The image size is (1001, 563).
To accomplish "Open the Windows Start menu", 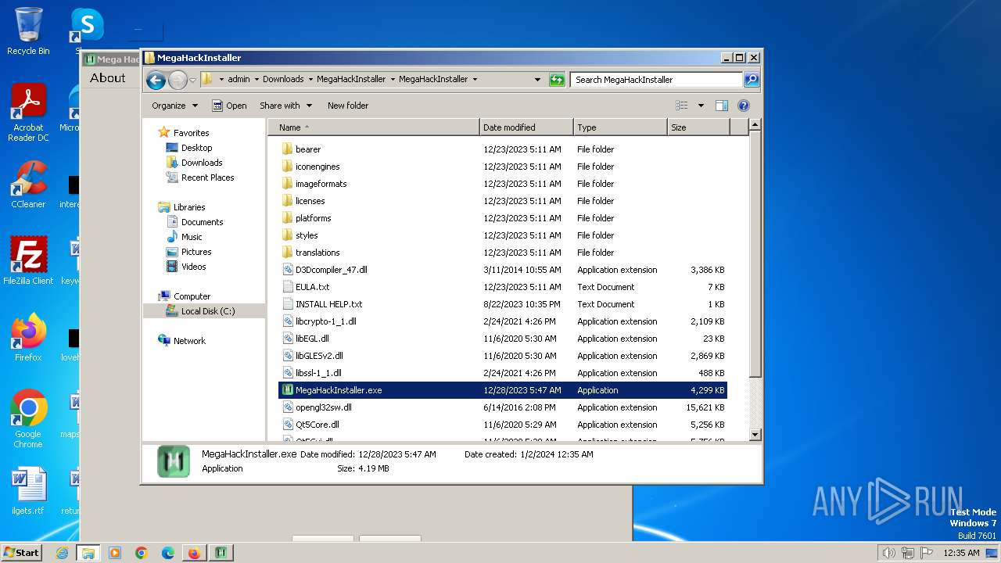I will 21,553.
